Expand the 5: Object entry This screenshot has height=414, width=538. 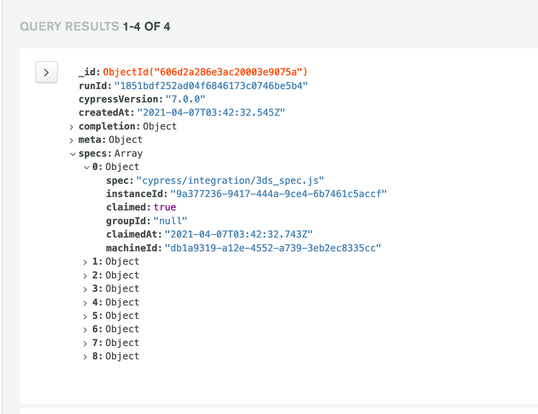85,316
